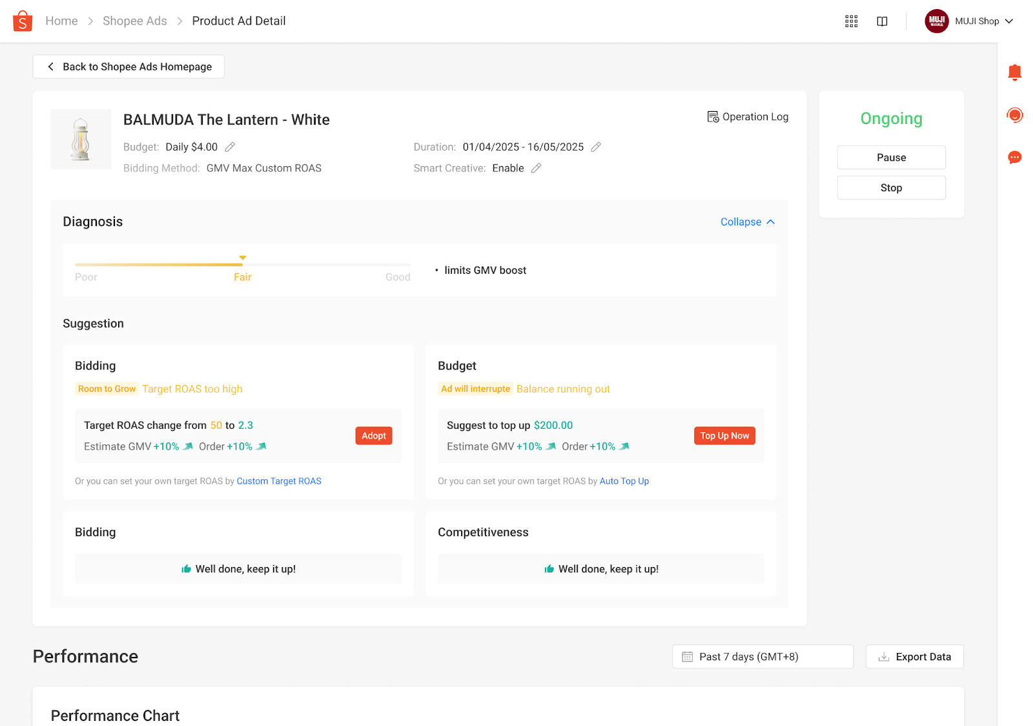Click the Ad will interrupt tag
Image resolution: width=1033 pixels, height=726 pixels.
coord(475,389)
